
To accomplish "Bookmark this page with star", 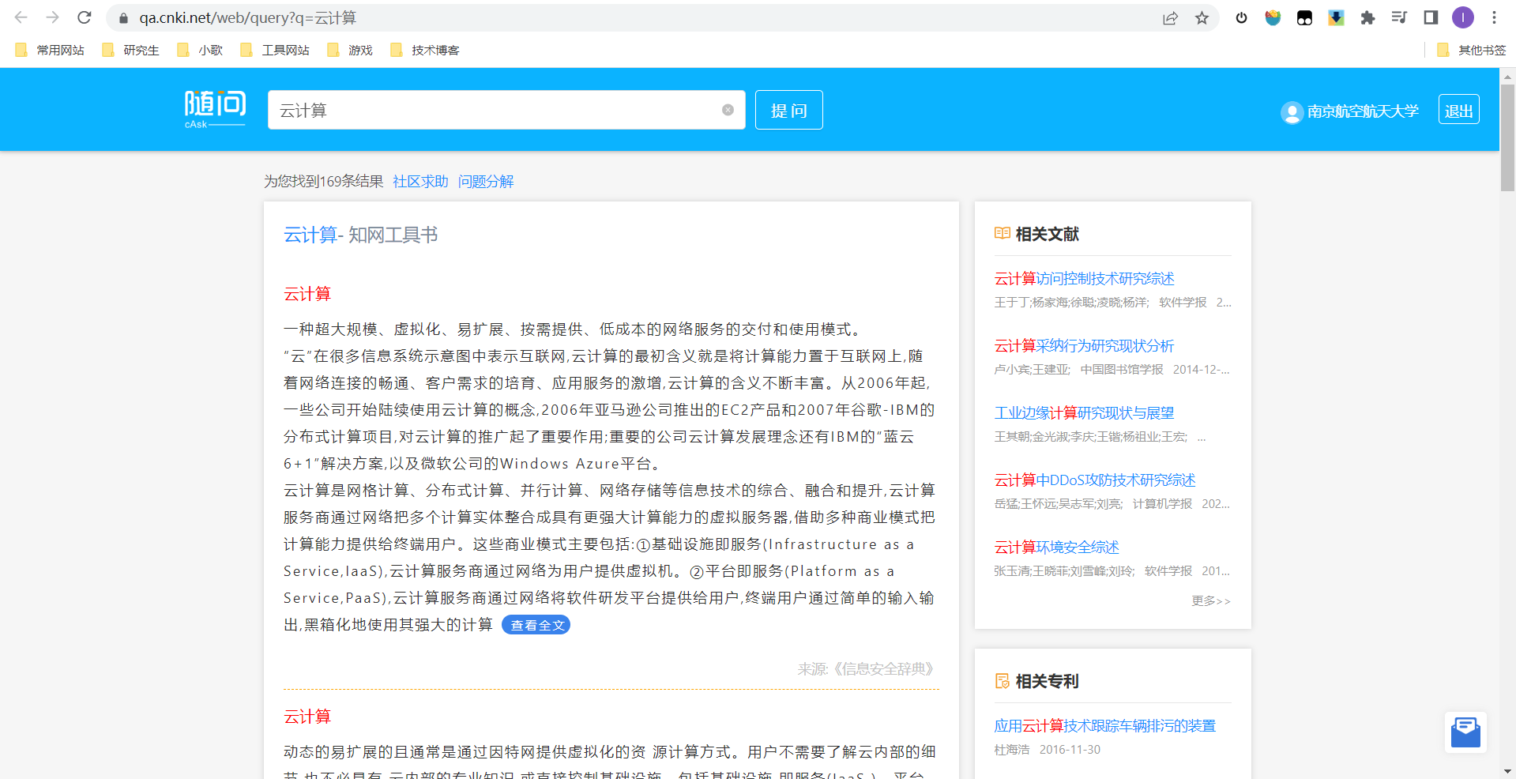I will [x=1202, y=18].
